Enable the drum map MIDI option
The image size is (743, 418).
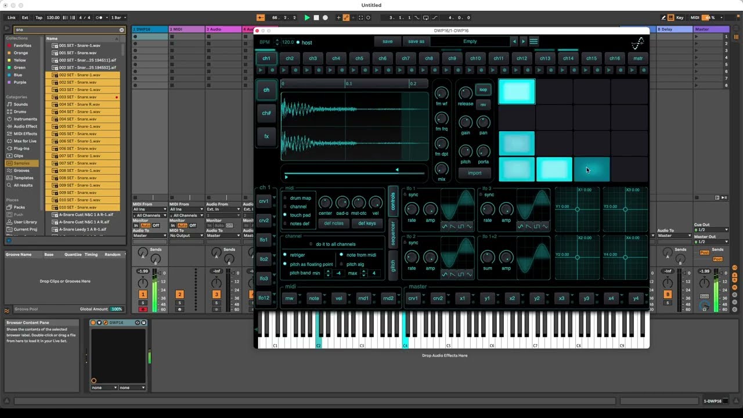pyautogui.click(x=285, y=198)
